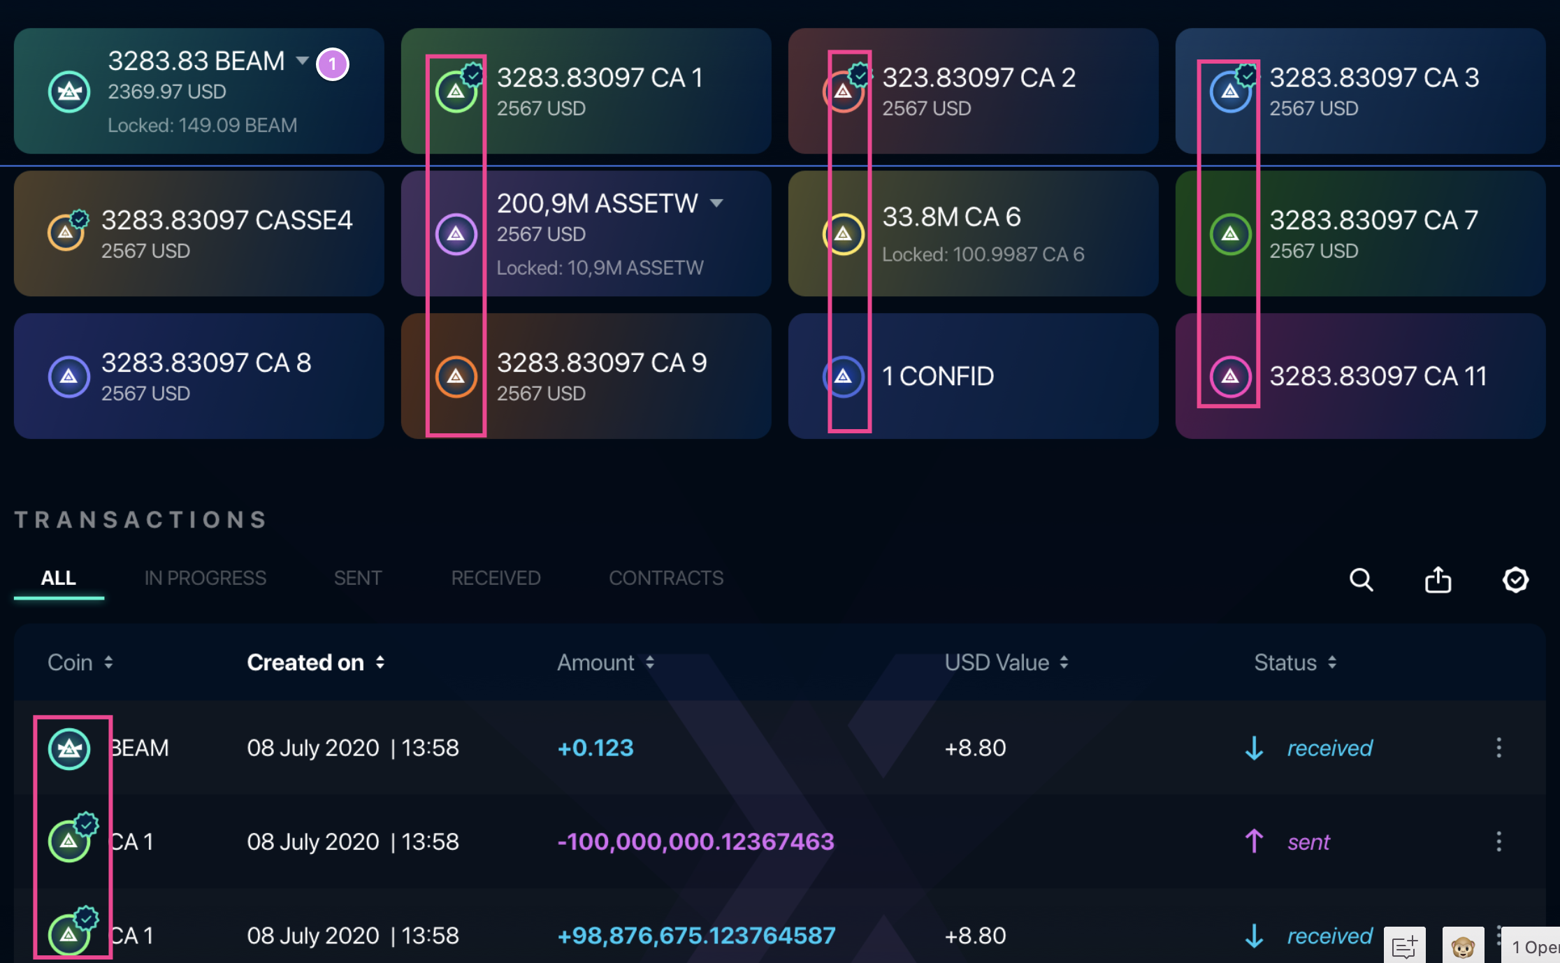Click the orange CA 9 asset icon
Image resolution: width=1560 pixels, height=963 pixels.
click(456, 377)
